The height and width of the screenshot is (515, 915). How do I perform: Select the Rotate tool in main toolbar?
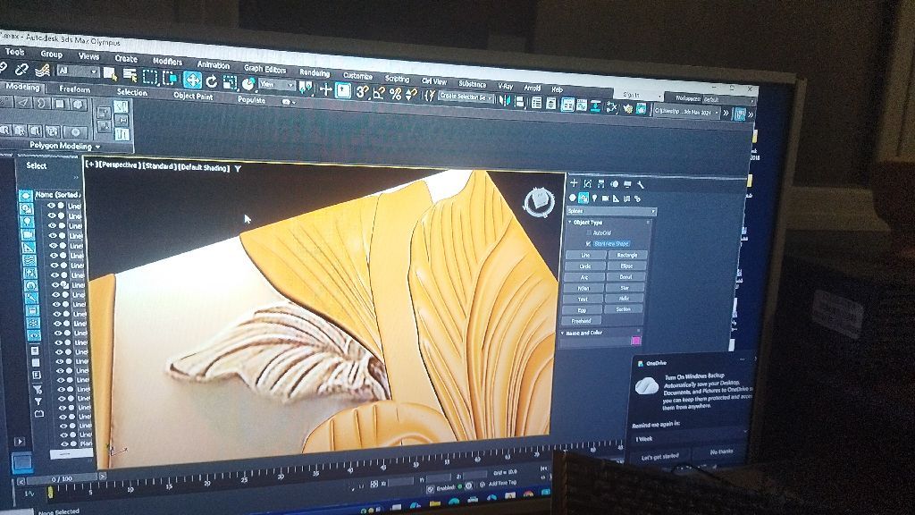click(x=212, y=80)
